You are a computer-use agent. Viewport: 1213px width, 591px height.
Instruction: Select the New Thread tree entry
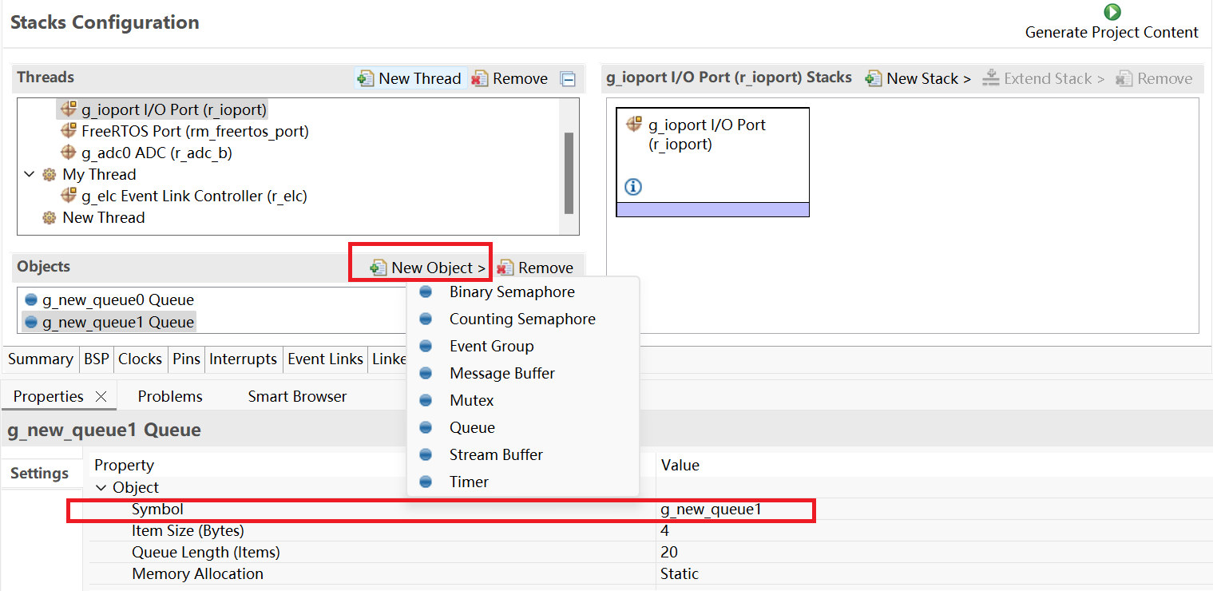93,217
